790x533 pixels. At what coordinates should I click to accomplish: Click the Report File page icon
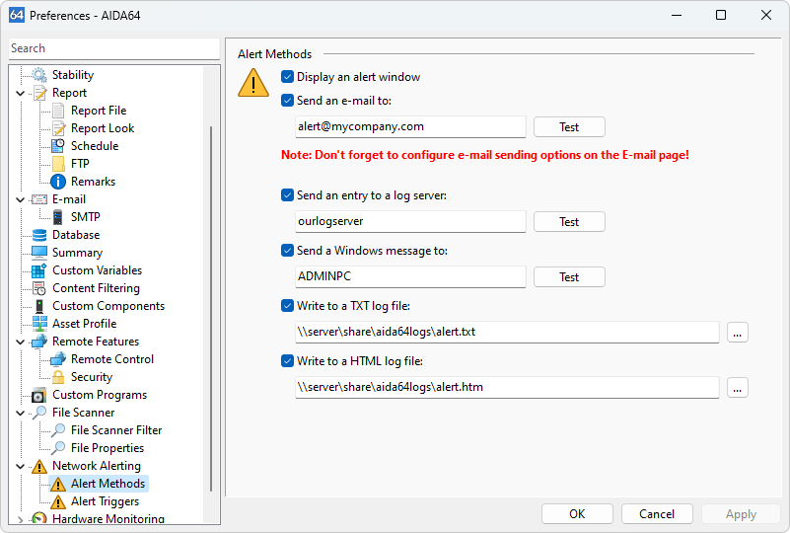tap(58, 111)
